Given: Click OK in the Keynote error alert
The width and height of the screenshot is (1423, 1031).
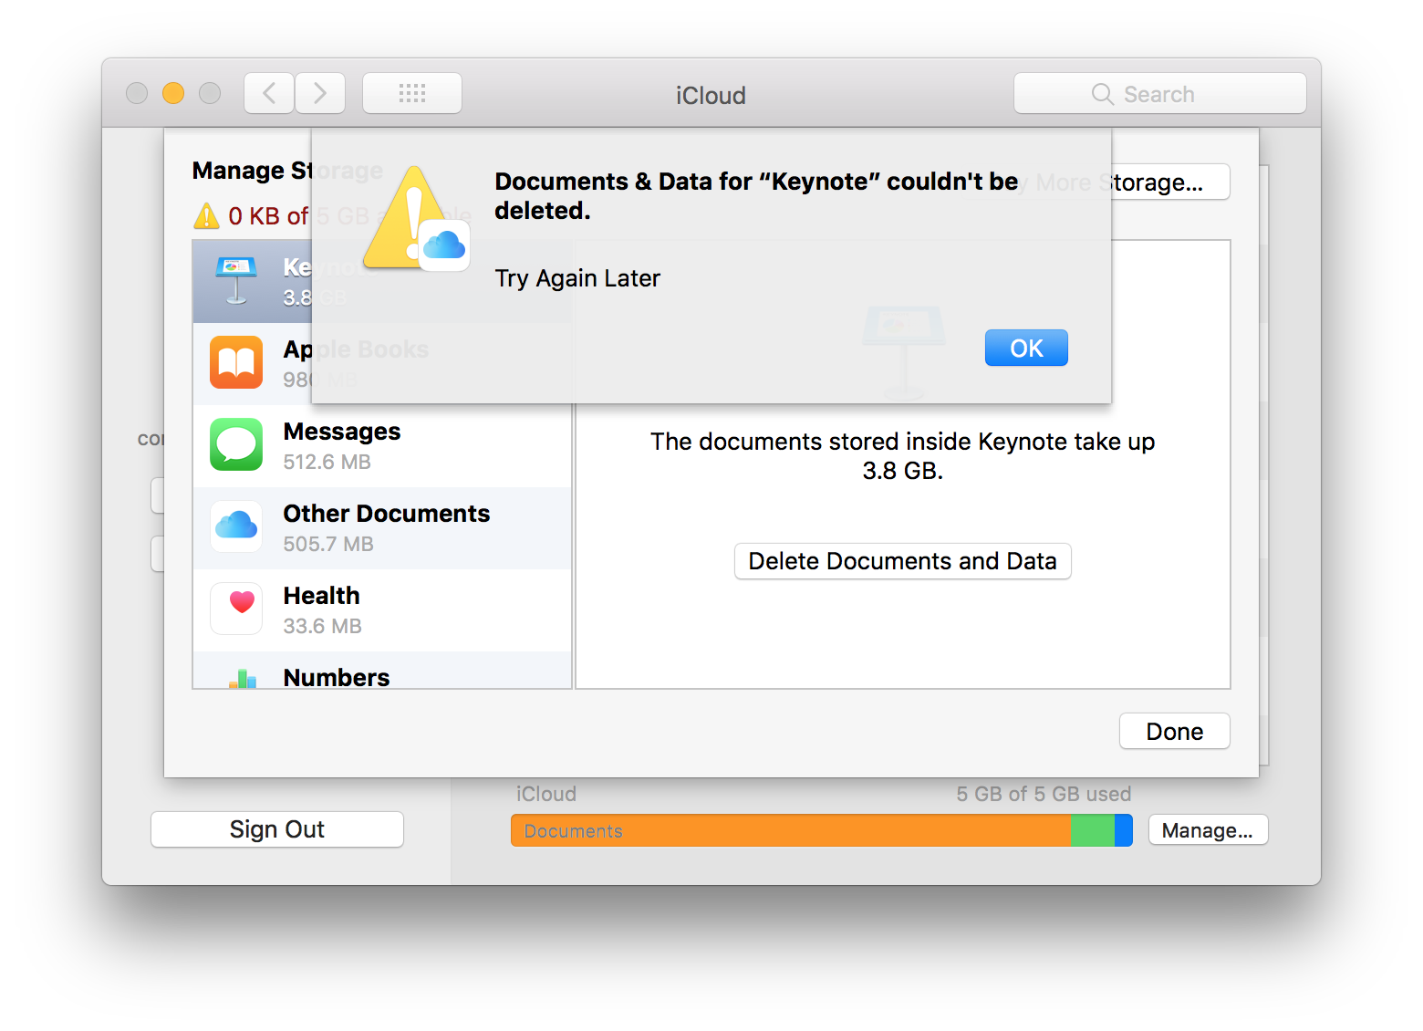Looking at the screenshot, I should pyautogui.click(x=1026, y=348).
